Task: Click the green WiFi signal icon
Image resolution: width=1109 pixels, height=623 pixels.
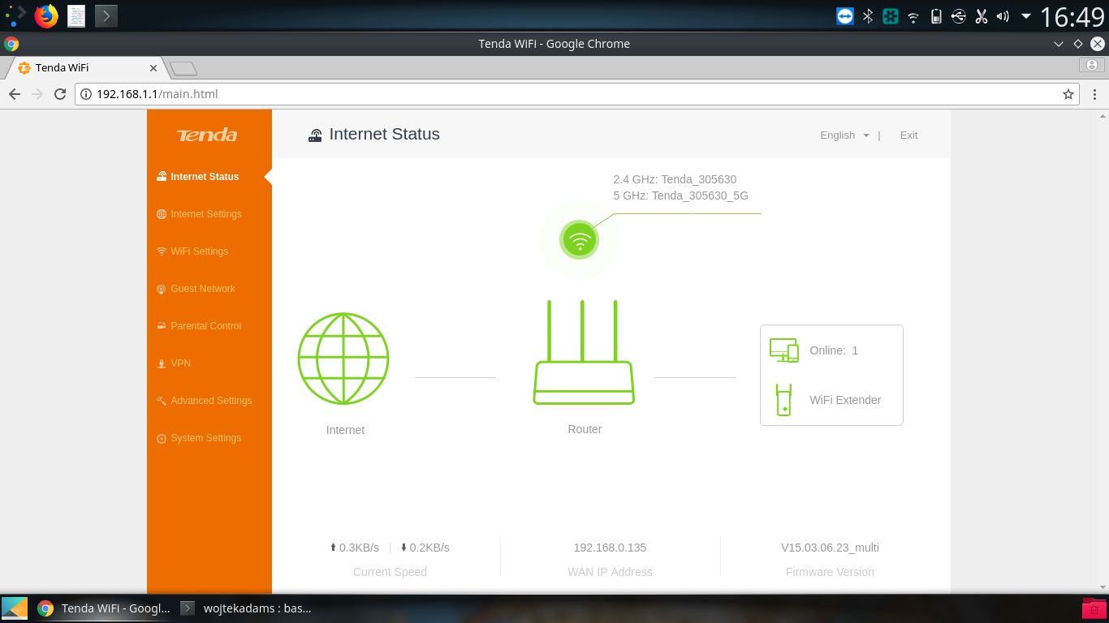Action: [x=579, y=240]
